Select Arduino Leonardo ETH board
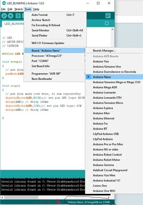This screenshot has height=205, width=143. [x=114, y=98]
